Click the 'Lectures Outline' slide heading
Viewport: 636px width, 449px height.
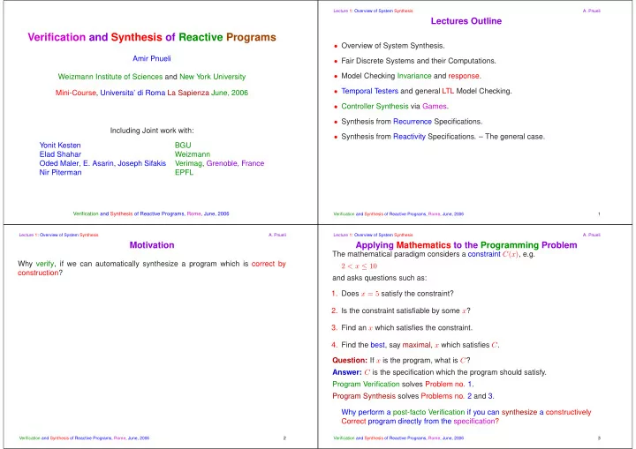(466, 21)
